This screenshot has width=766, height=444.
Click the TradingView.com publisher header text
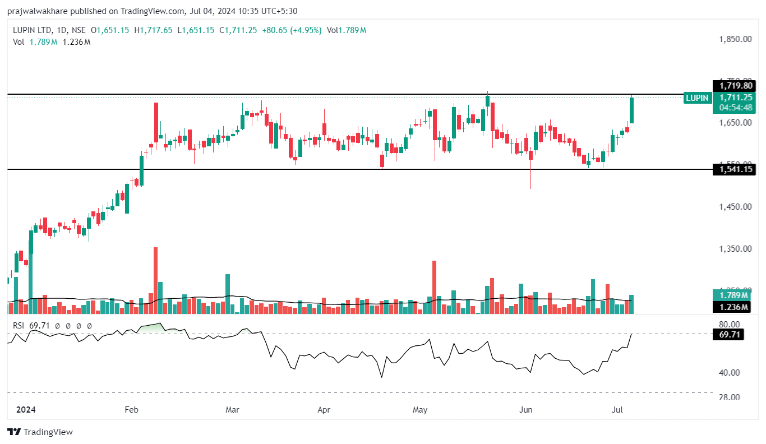(151, 11)
